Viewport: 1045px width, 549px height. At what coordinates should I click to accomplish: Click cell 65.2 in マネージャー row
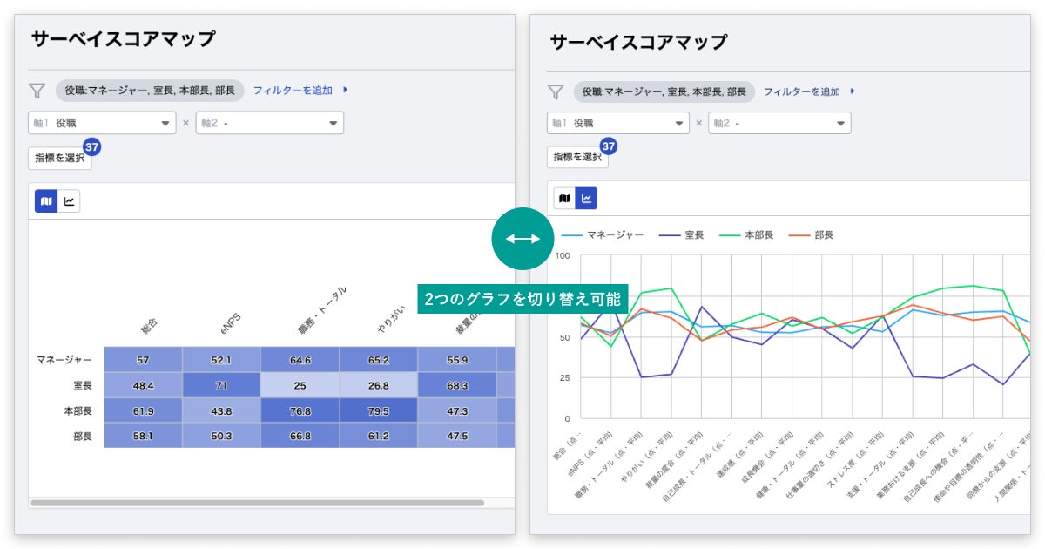378,359
